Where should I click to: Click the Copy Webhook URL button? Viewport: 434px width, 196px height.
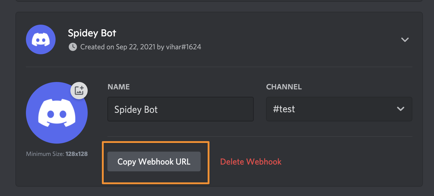tap(154, 161)
